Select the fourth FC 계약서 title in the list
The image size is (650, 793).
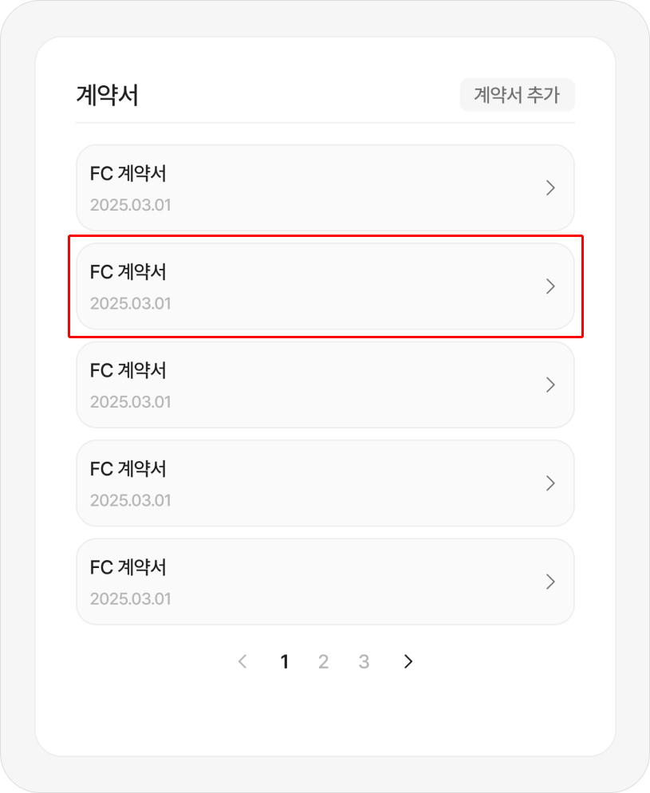pyautogui.click(x=128, y=468)
